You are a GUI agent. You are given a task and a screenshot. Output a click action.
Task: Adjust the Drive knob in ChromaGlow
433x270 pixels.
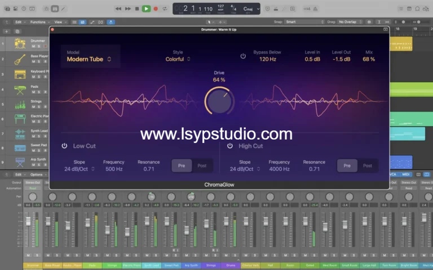click(x=219, y=101)
